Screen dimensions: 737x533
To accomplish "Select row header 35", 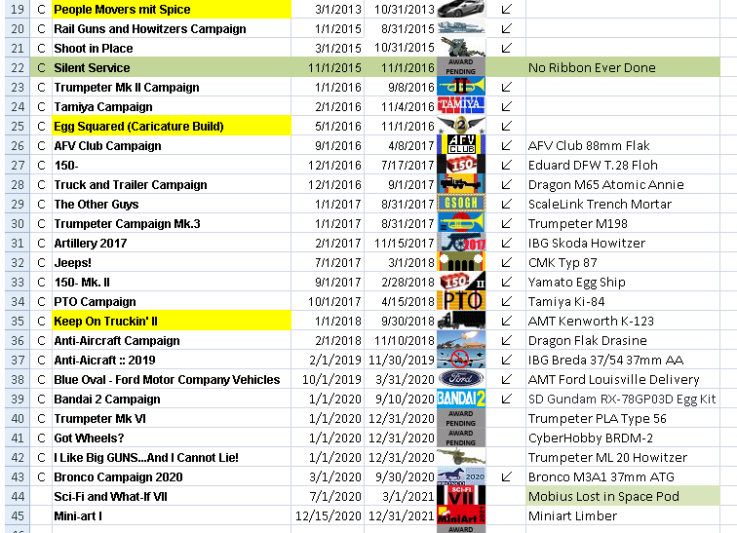I will tap(15, 322).
